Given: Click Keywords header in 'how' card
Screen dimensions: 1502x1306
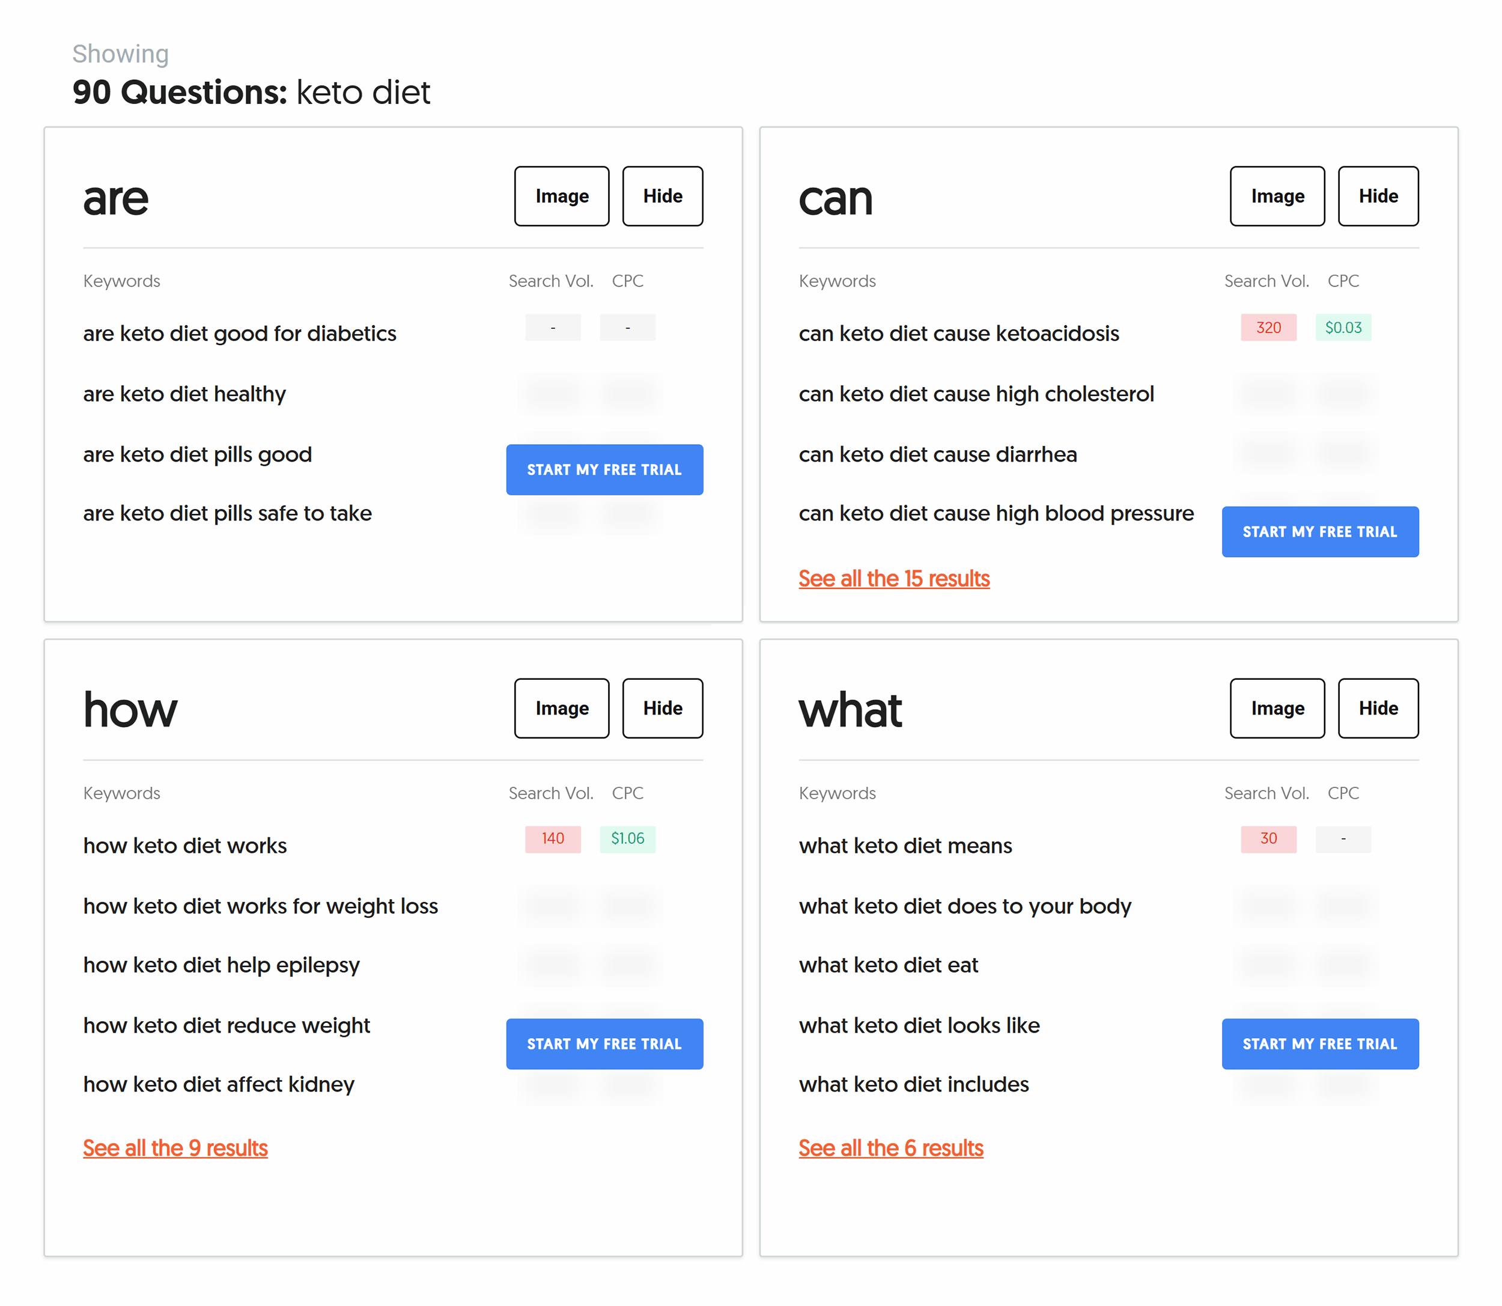Looking at the screenshot, I should click(x=121, y=794).
